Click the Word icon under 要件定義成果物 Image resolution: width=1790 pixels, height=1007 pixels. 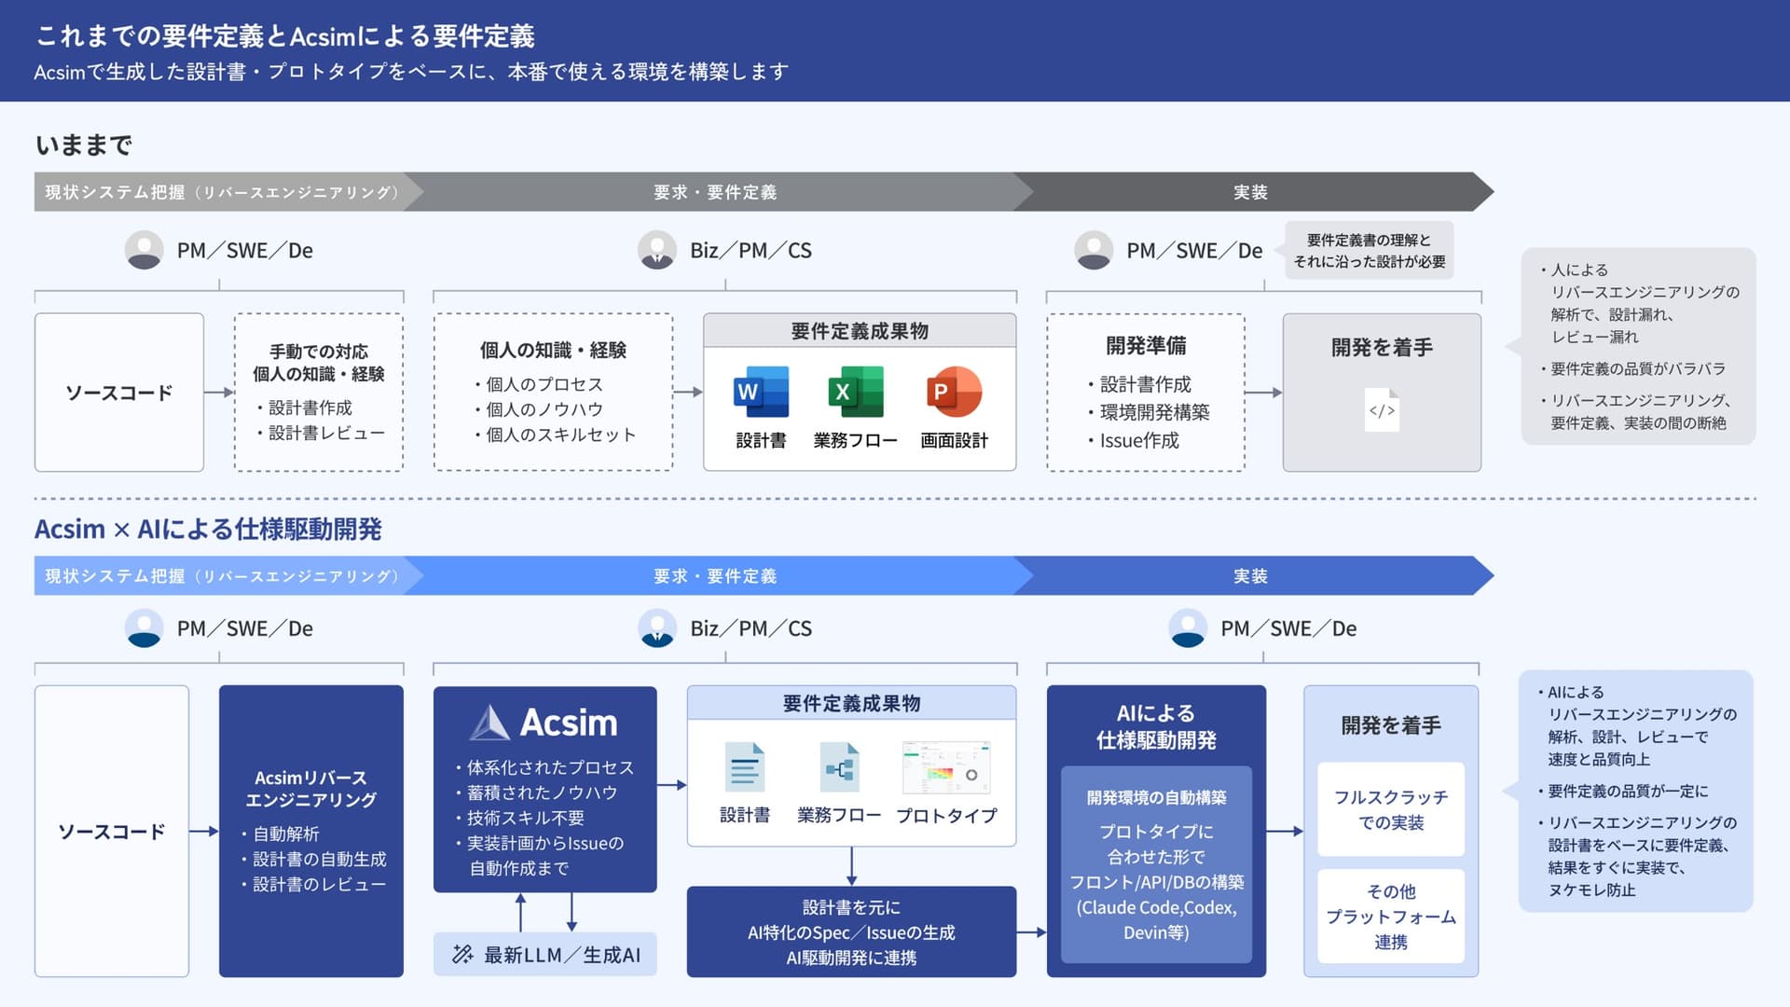click(760, 393)
